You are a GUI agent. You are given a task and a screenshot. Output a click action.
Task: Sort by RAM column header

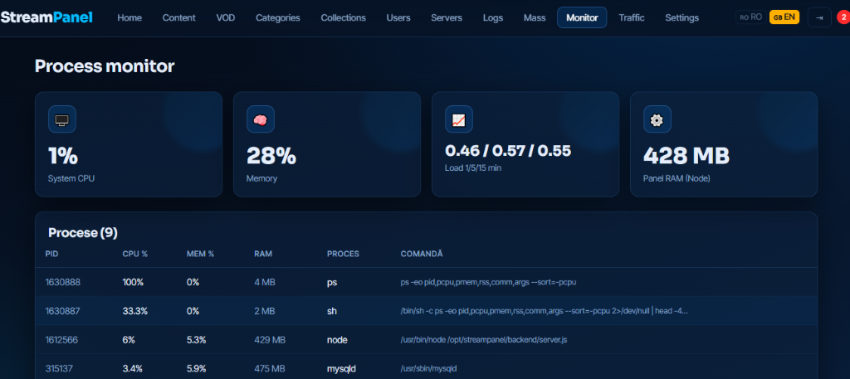(x=263, y=254)
